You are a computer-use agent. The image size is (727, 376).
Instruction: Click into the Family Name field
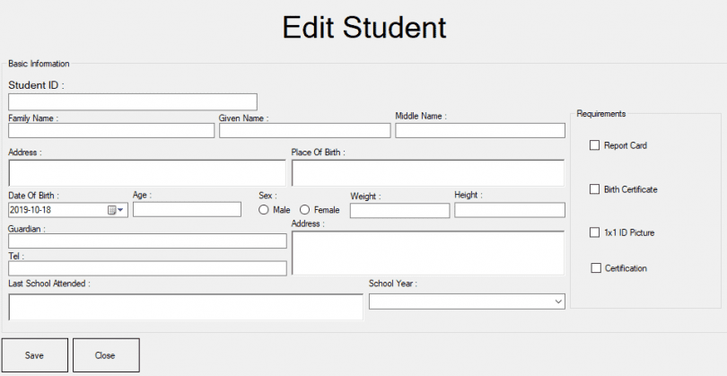(x=111, y=131)
